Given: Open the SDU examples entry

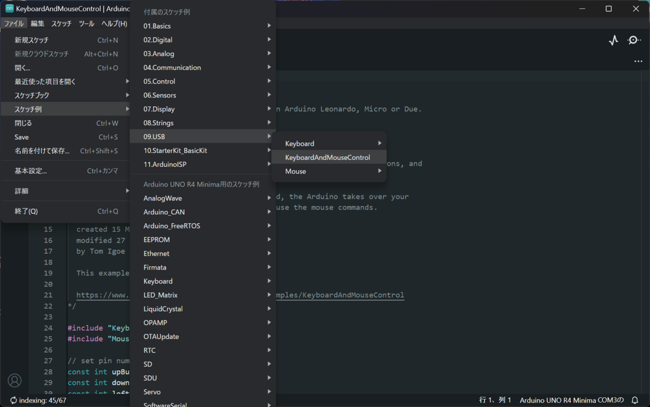Looking at the screenshot, I should [203, 378].
